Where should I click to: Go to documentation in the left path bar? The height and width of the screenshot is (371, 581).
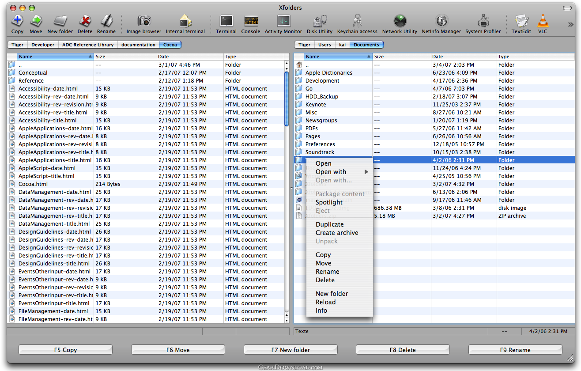139,45
